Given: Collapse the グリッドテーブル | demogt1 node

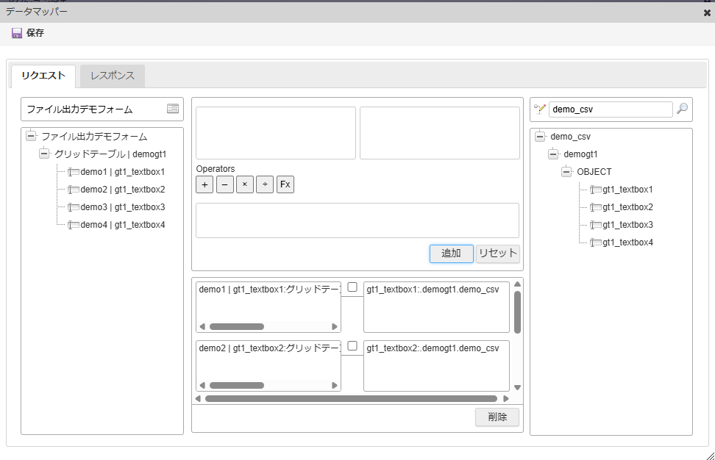Looking at the screenshot, I should pos(44,154).
